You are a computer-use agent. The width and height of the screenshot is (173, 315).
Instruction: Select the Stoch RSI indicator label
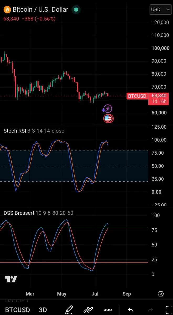[15, 131]
